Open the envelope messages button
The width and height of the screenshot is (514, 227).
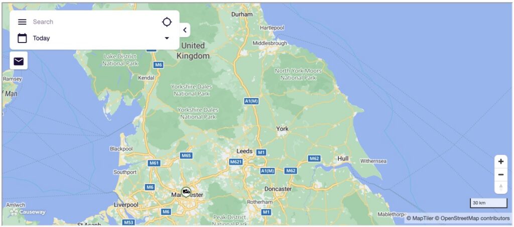tap(19, 61)
